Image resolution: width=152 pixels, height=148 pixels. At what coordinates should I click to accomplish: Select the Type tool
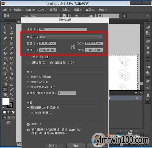click(x=11, y=38)
